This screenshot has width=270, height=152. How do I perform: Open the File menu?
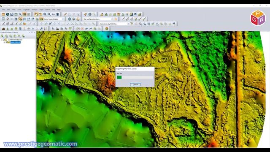(3, 10)
